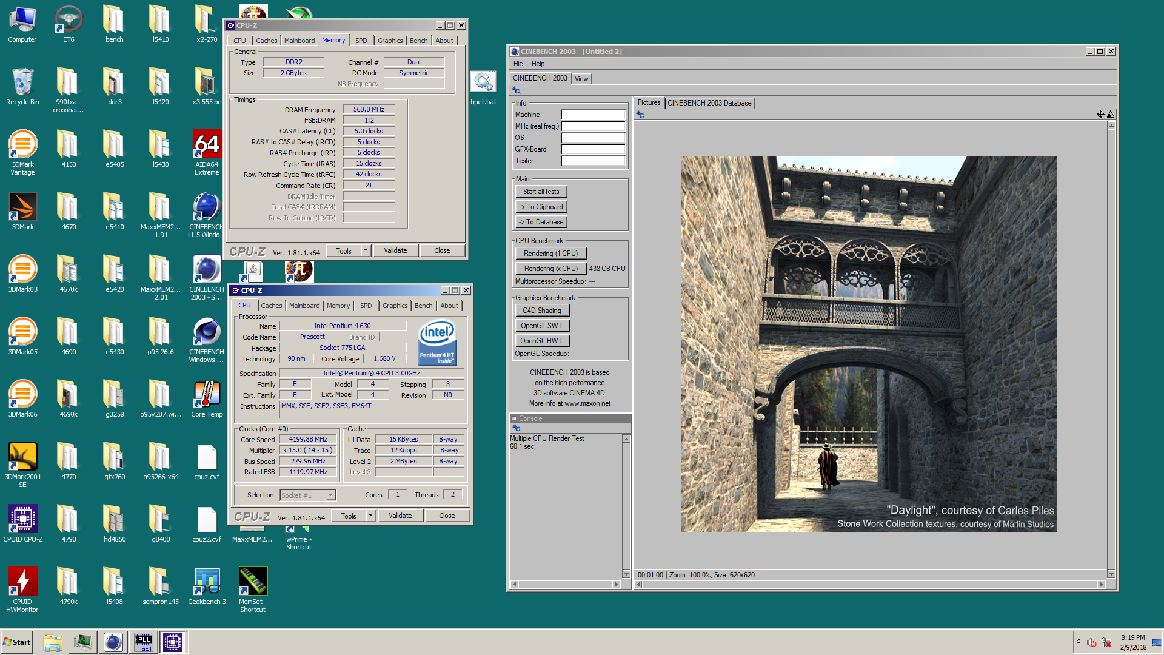Switch to Bench tab in lower CPU-Z
Viewport: 1164px width, 655px height.
click(x=424, y=306)
